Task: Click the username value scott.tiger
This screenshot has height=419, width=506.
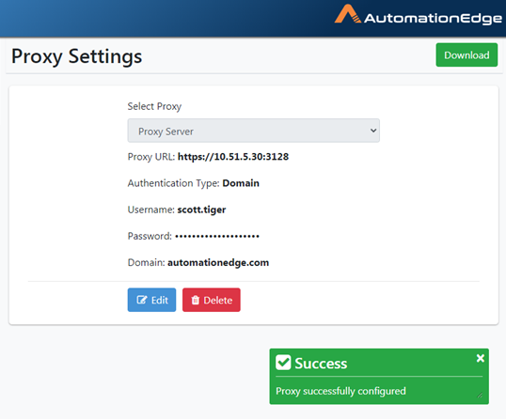Action: [201, 209]
